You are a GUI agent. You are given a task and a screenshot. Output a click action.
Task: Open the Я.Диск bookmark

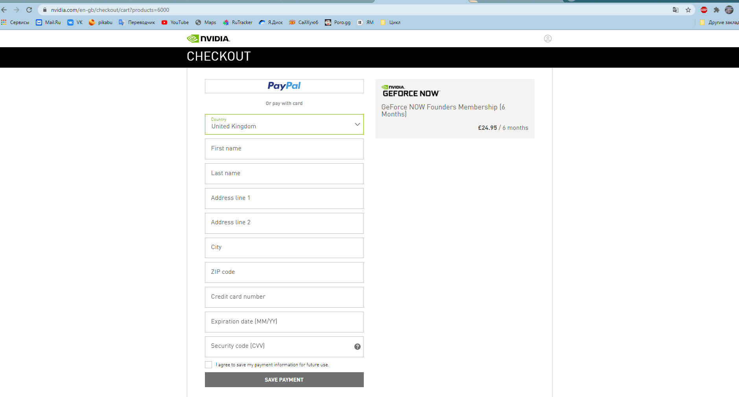click(x=271, y=22)
